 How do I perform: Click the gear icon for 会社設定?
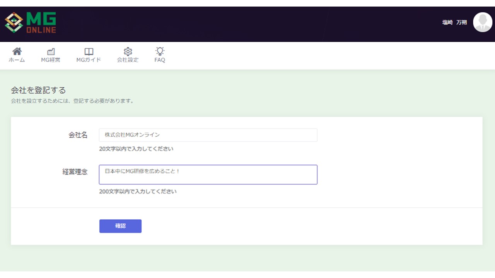[x=128, y=51]
